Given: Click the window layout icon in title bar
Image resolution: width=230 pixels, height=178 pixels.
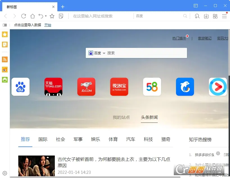Looking at the screenshot, I should (196, 6).
